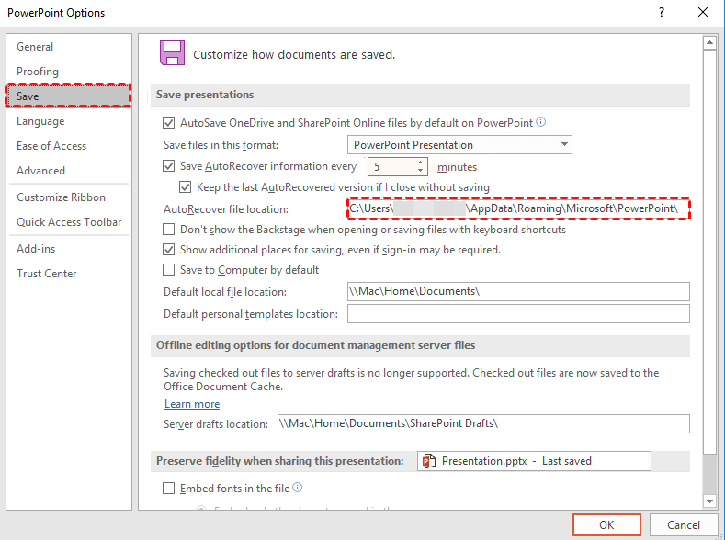The width and height of the screenshot is (725, 540).
Task: Open Save files in this format dropdown
Action: (459, 144)
